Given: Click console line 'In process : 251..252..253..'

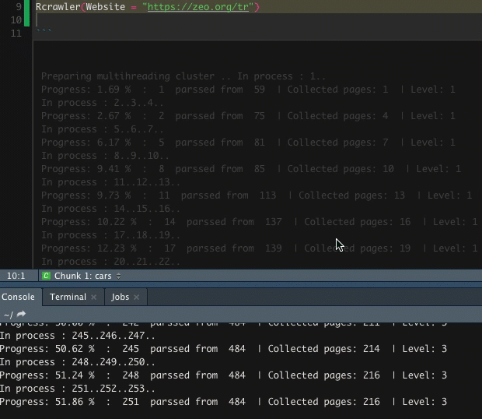Looking at the screenshot, I should click(78, 388).
